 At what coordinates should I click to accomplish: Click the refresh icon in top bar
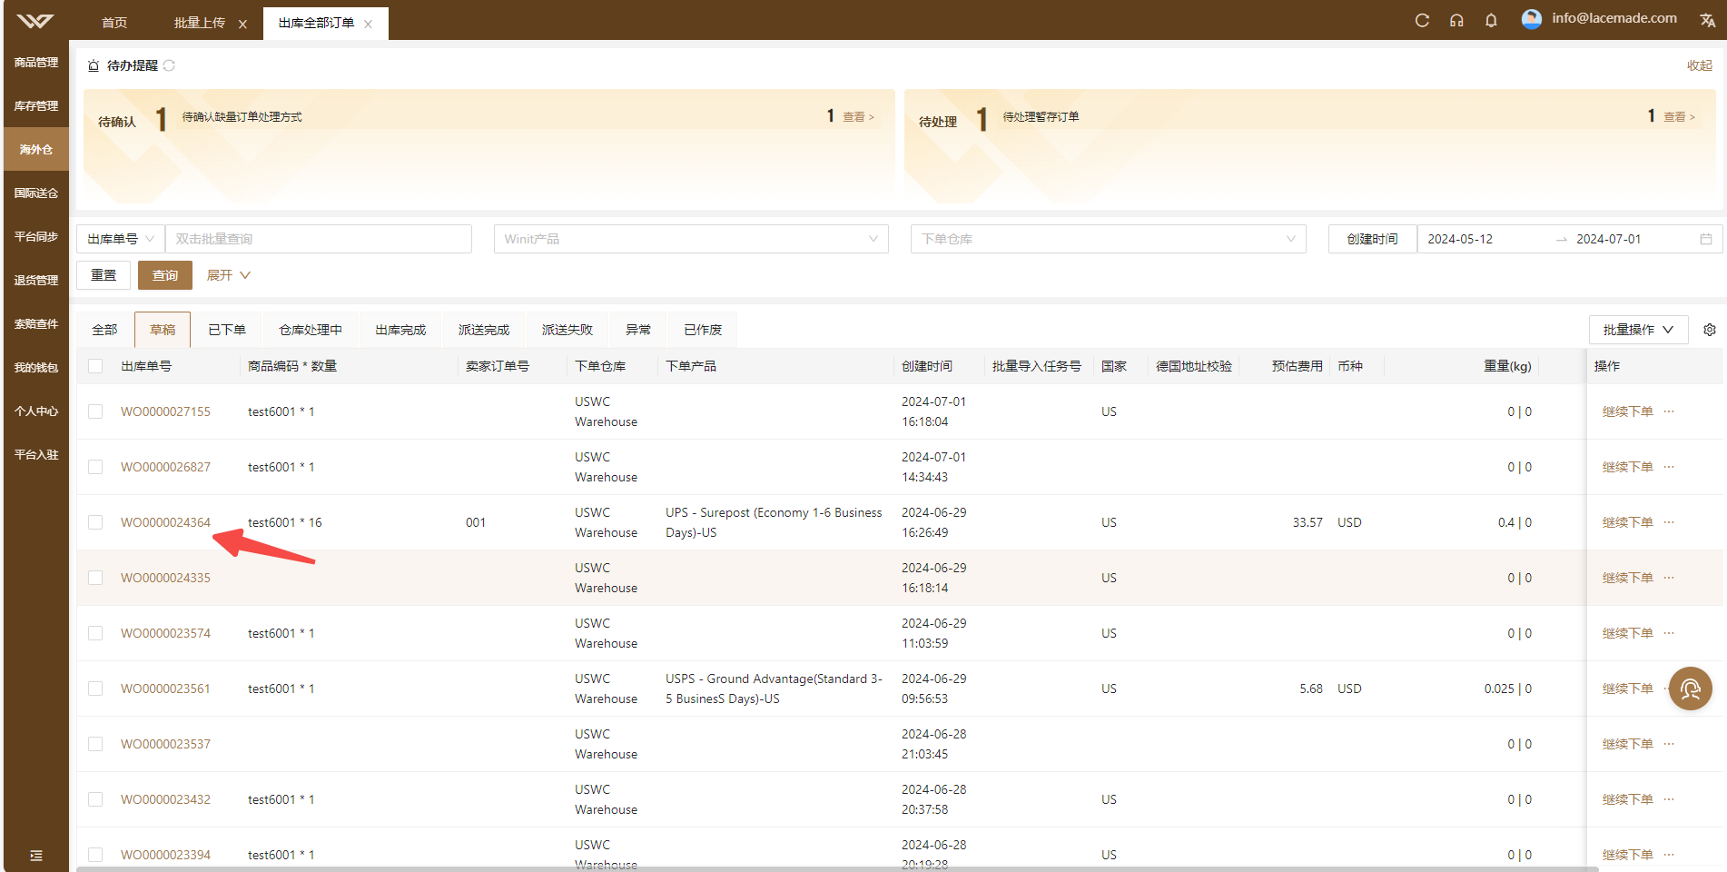click(1422, 20)
